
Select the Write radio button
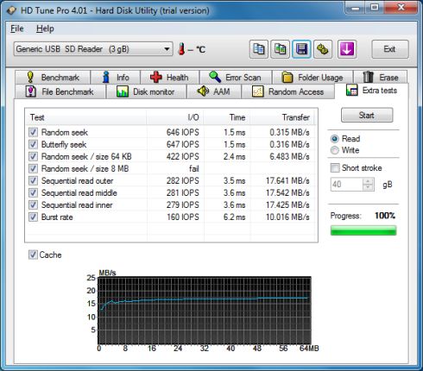335,150
